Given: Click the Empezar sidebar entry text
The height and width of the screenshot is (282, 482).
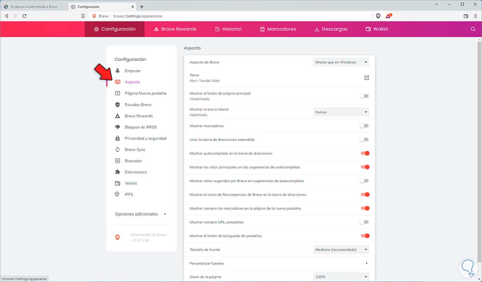Looking at the screenshot, I should pos(133,71).
